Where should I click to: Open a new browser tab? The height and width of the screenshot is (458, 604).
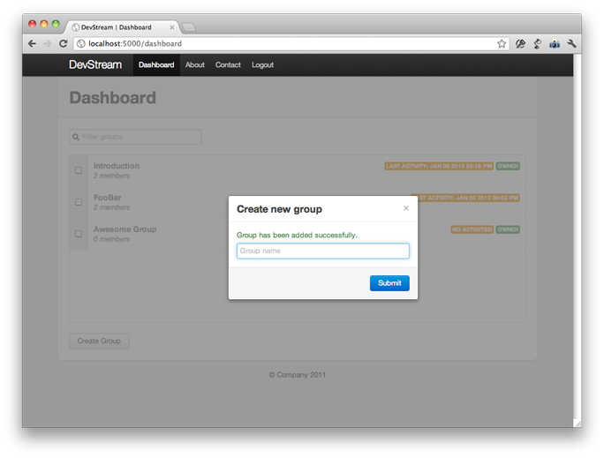coord(188,27)
